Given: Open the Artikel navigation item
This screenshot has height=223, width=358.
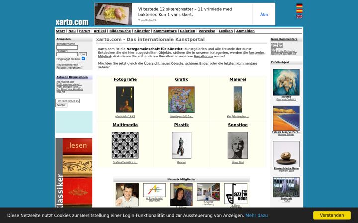Looking at the screenshot, I should tap(100, 31).
